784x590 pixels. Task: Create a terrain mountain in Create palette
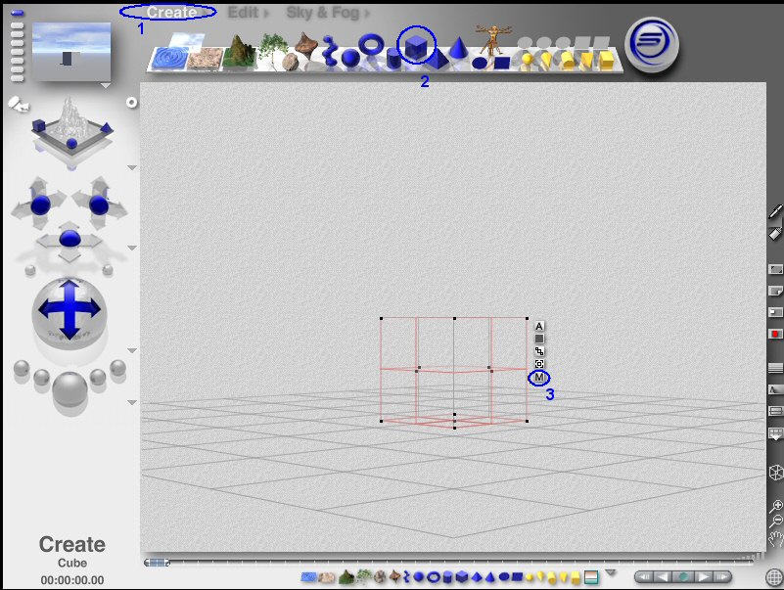241,51
